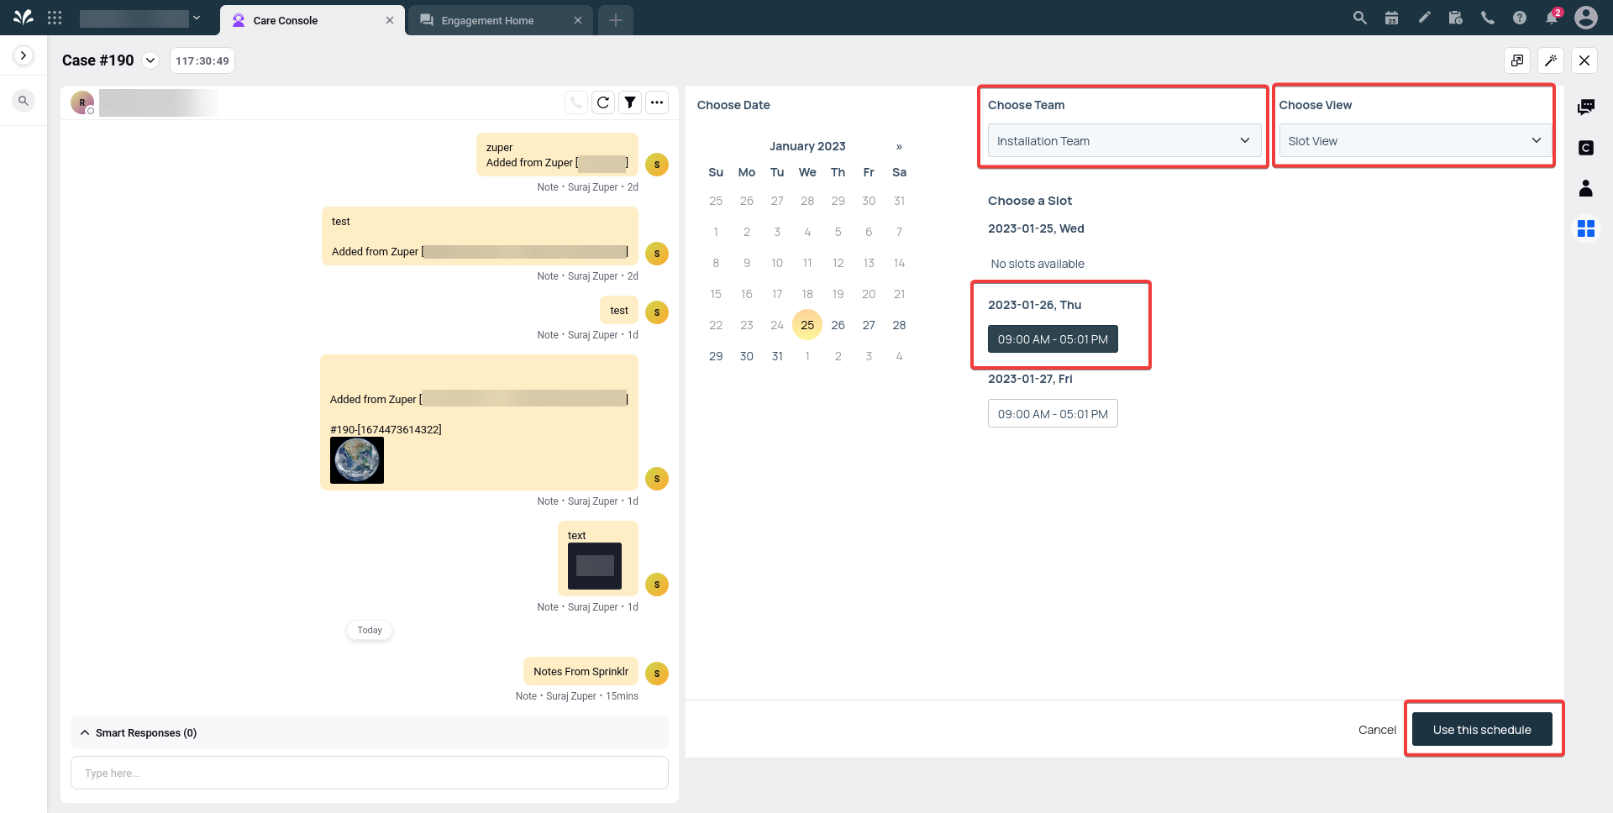Click the search magnifier in top bar
1613x813 pixels.
point(1359,18)
